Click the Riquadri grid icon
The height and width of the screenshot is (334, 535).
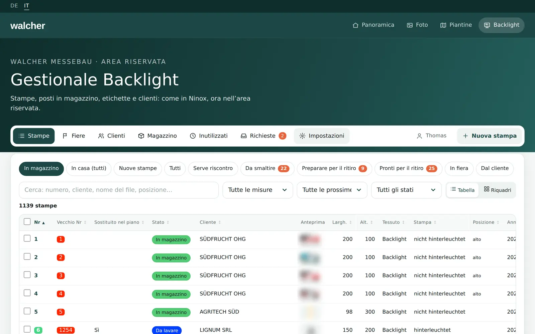487,189
